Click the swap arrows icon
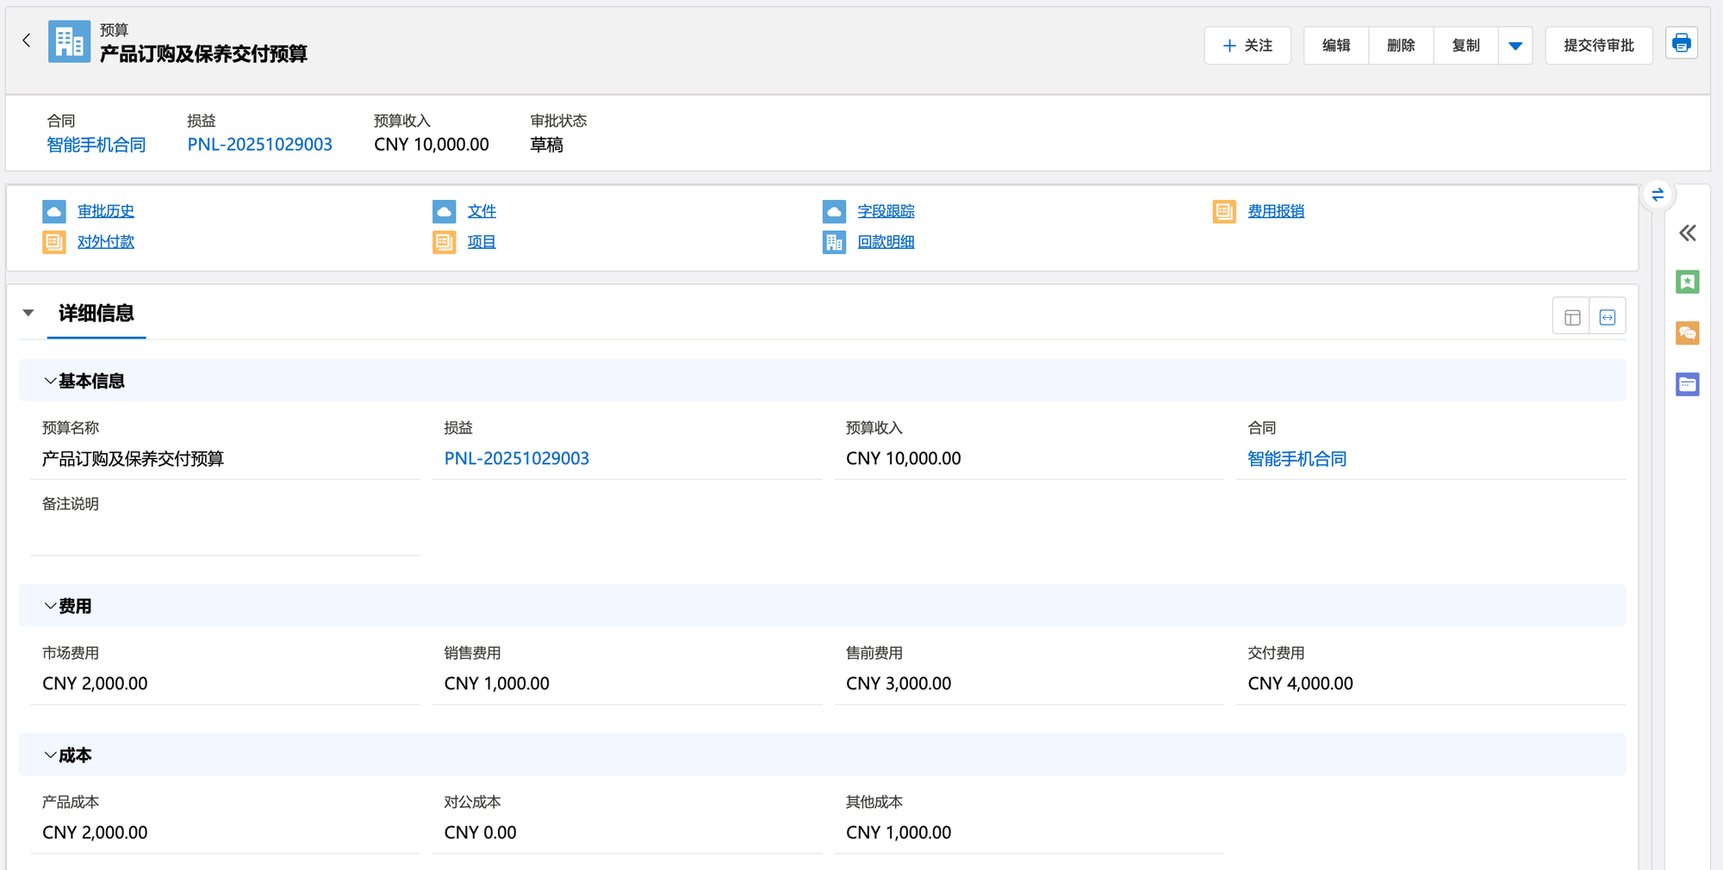 pos(1658,195)
